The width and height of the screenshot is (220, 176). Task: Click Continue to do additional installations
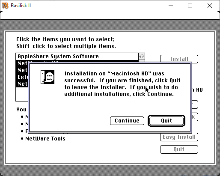(x=127, y=121)
